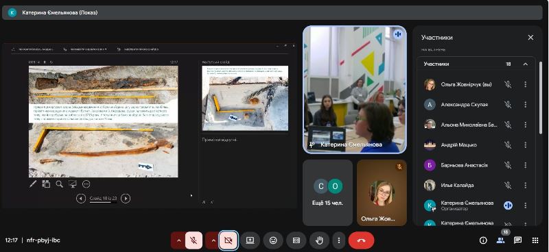Mute Александра Скупая via mic icon
The width and height of the screenshot is (549, 252).
508,105
